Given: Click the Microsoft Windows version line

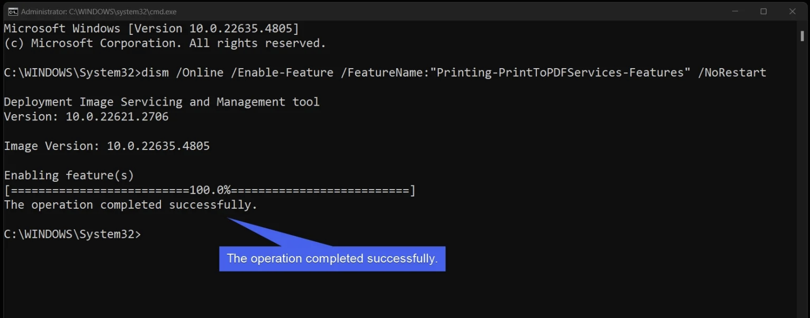Looking at the screenshot, I should click(151, 29).
